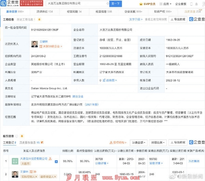The width and height of the screenshot is (205, 181).
Task: Click equity structure icon beside 大连合兴投资有限公司
Action: [x=50, y=159]
